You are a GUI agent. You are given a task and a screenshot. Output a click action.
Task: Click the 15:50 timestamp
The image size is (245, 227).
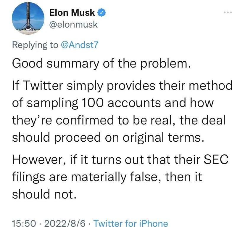[x=24, y=223]
